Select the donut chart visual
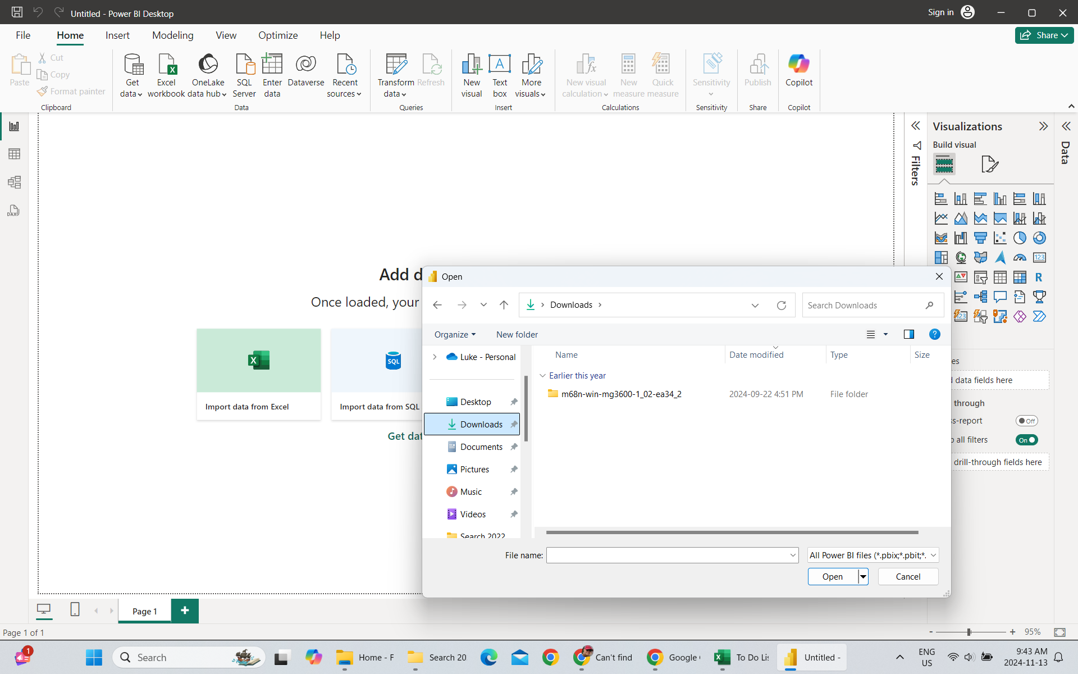The width and height of the screenshot is (1078, 674). pyautogui.click(x=1039, y=238)
